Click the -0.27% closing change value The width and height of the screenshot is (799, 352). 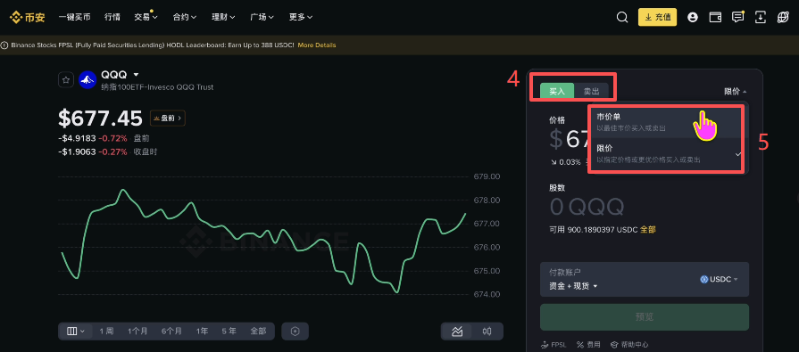(113, 151)
